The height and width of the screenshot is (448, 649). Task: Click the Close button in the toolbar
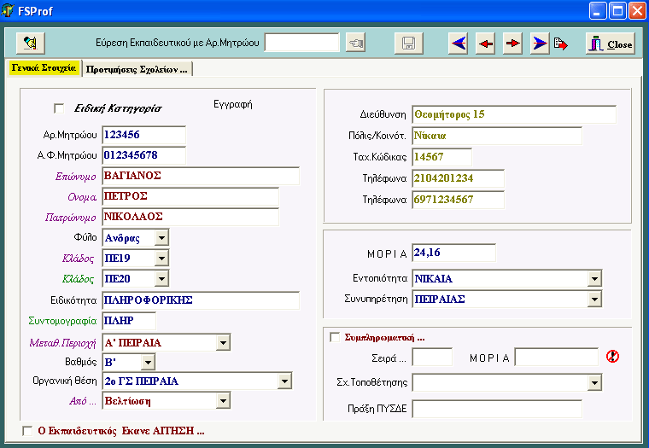(610, 44)
